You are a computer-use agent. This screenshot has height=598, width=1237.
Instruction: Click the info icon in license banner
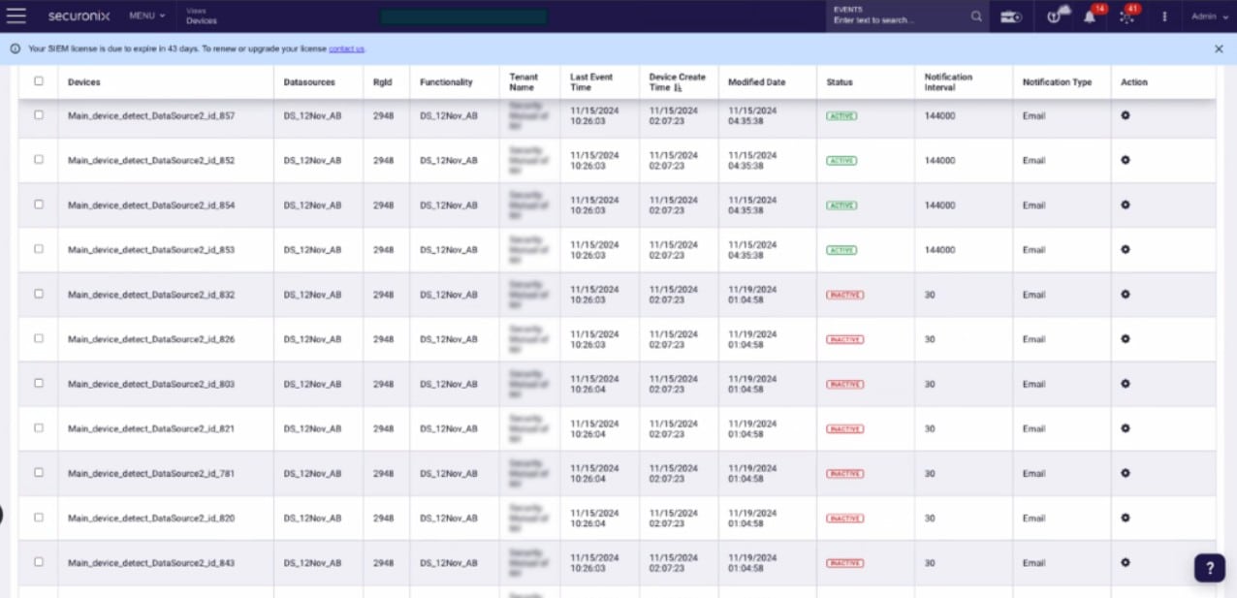[15, 48]
